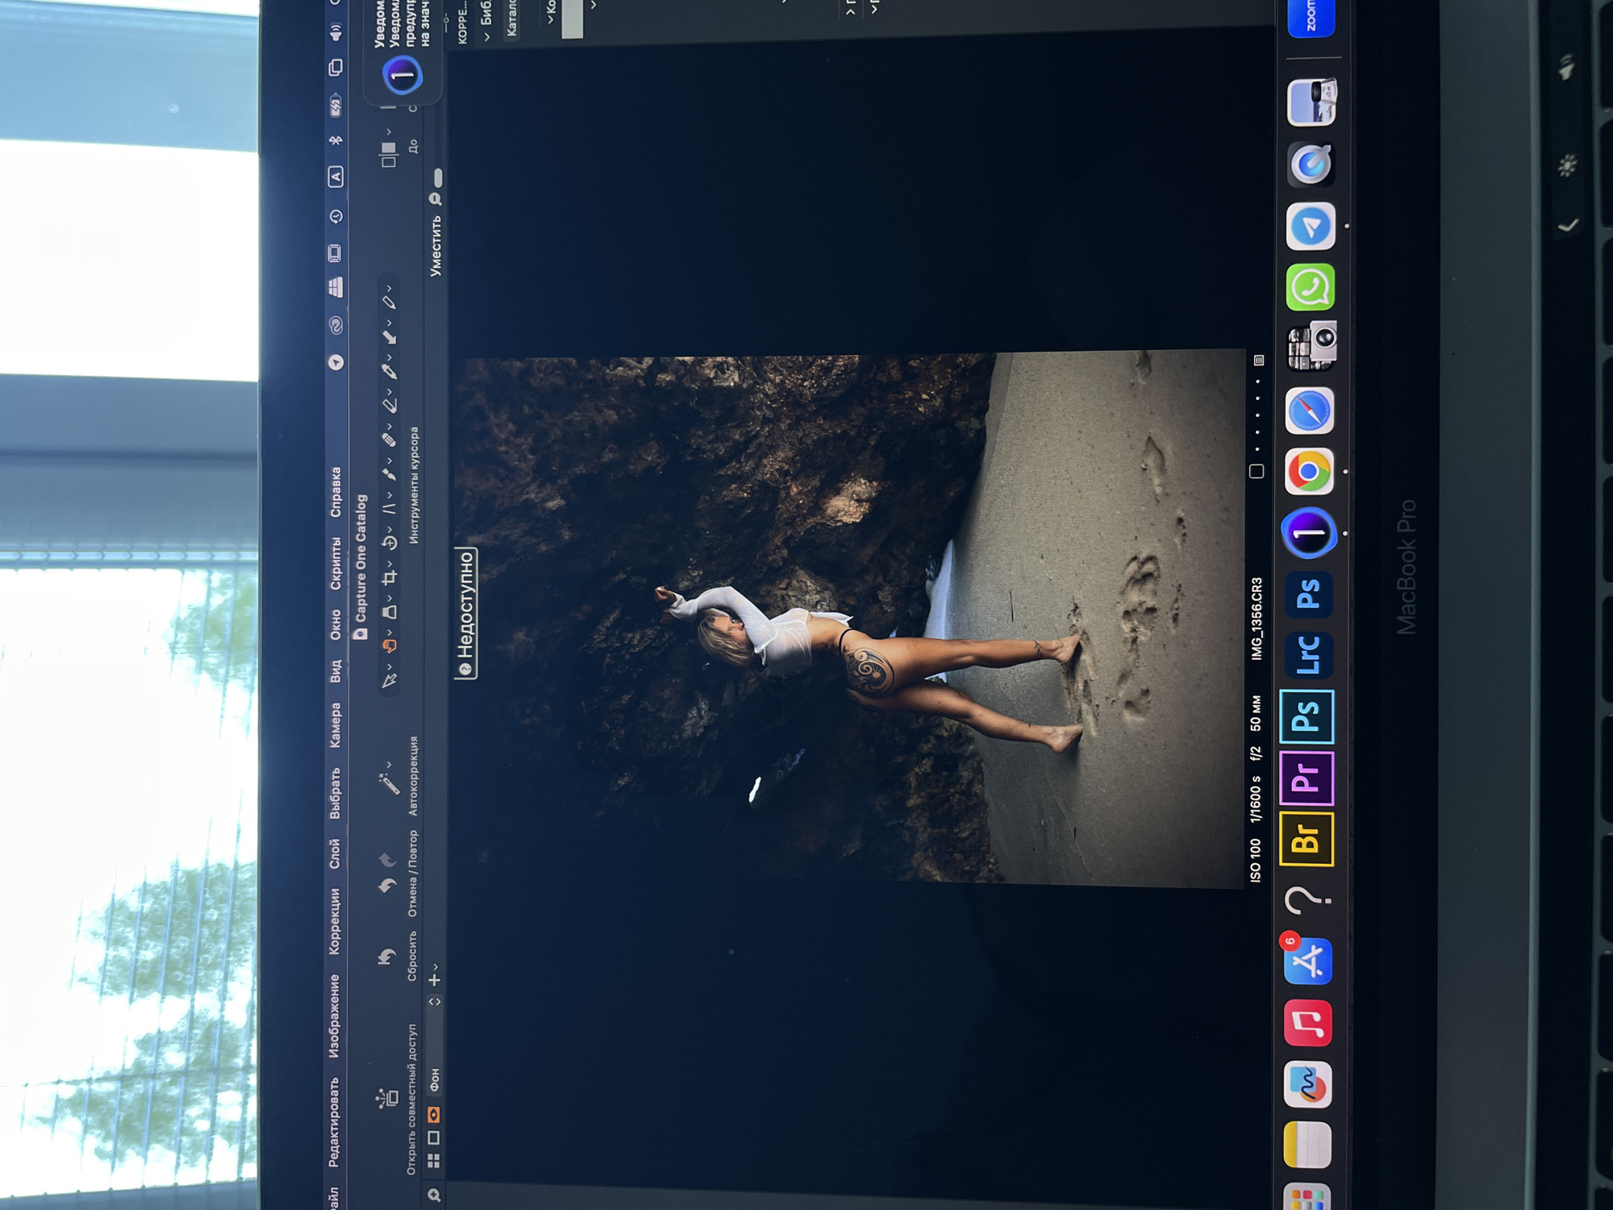Viewport: 1613px width, 1210px height.
Task: Select the Heal bandage cursor tool
Action: (389, 440)
